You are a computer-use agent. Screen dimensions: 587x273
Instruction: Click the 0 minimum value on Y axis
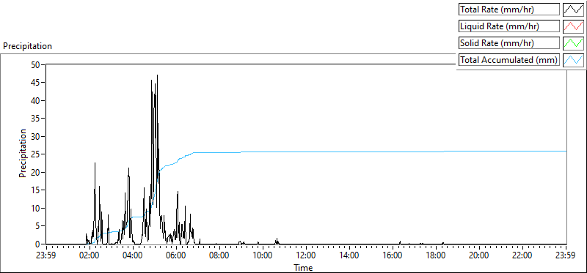[x=37, y=244]
